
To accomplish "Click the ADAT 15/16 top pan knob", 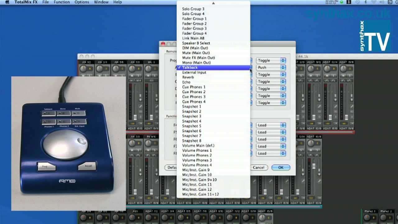I will (343, 68).
